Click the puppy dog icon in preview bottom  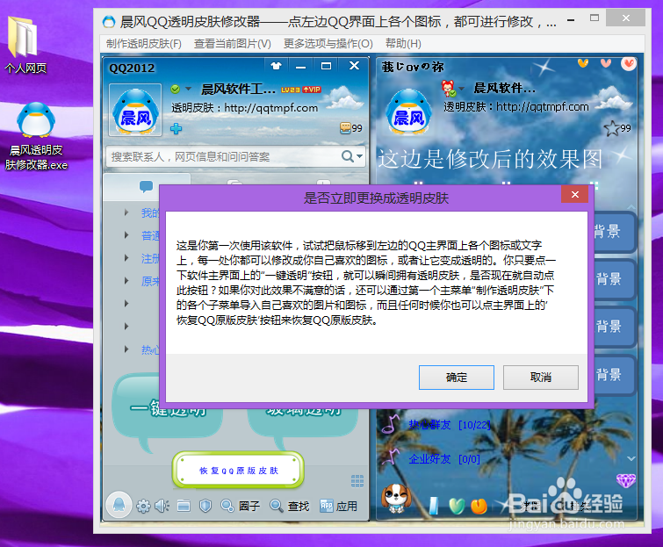pos(396,498)
